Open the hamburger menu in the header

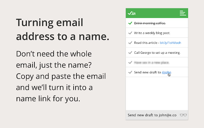click(x=183, y=13)
